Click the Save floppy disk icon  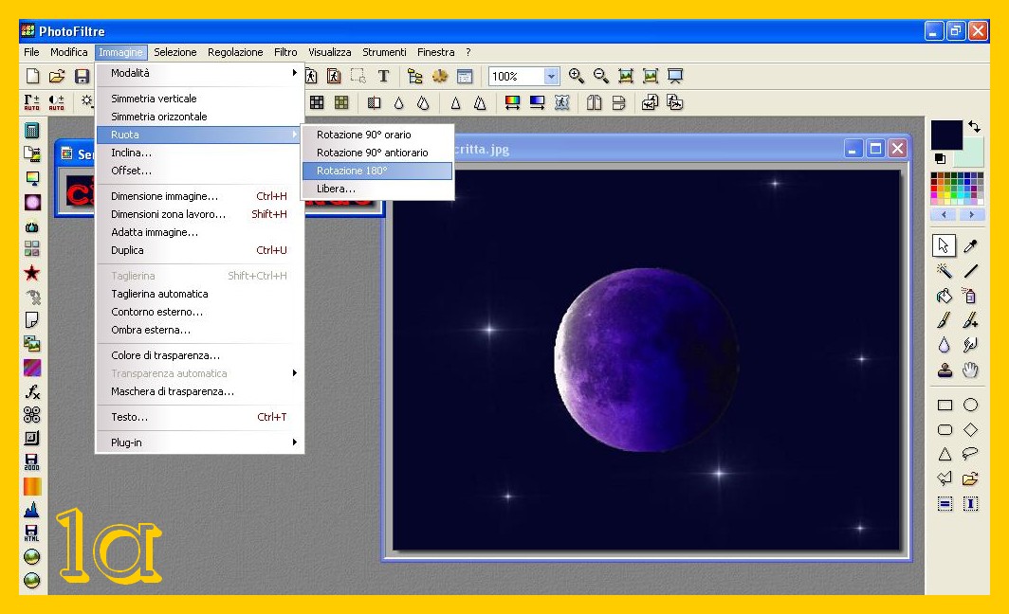pyautogui.click(x=83, y=77)
